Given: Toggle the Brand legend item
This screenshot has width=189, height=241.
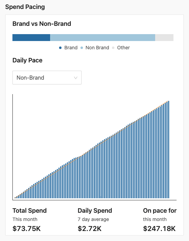Looking at the screenshot, I should (68, 48).
